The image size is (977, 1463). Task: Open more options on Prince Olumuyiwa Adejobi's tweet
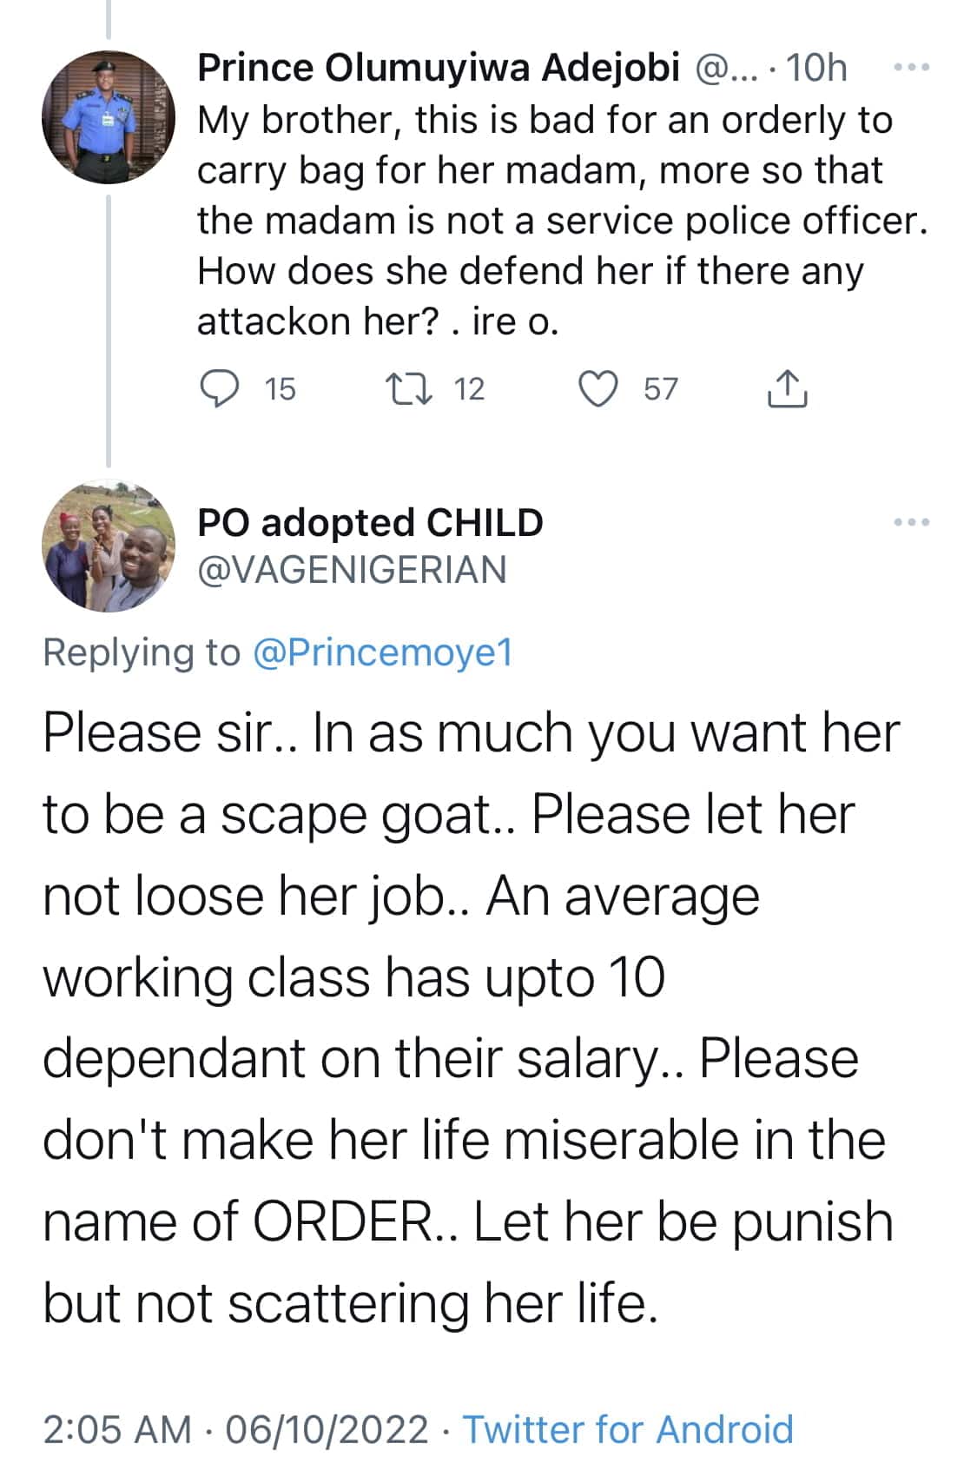(912, 67)
